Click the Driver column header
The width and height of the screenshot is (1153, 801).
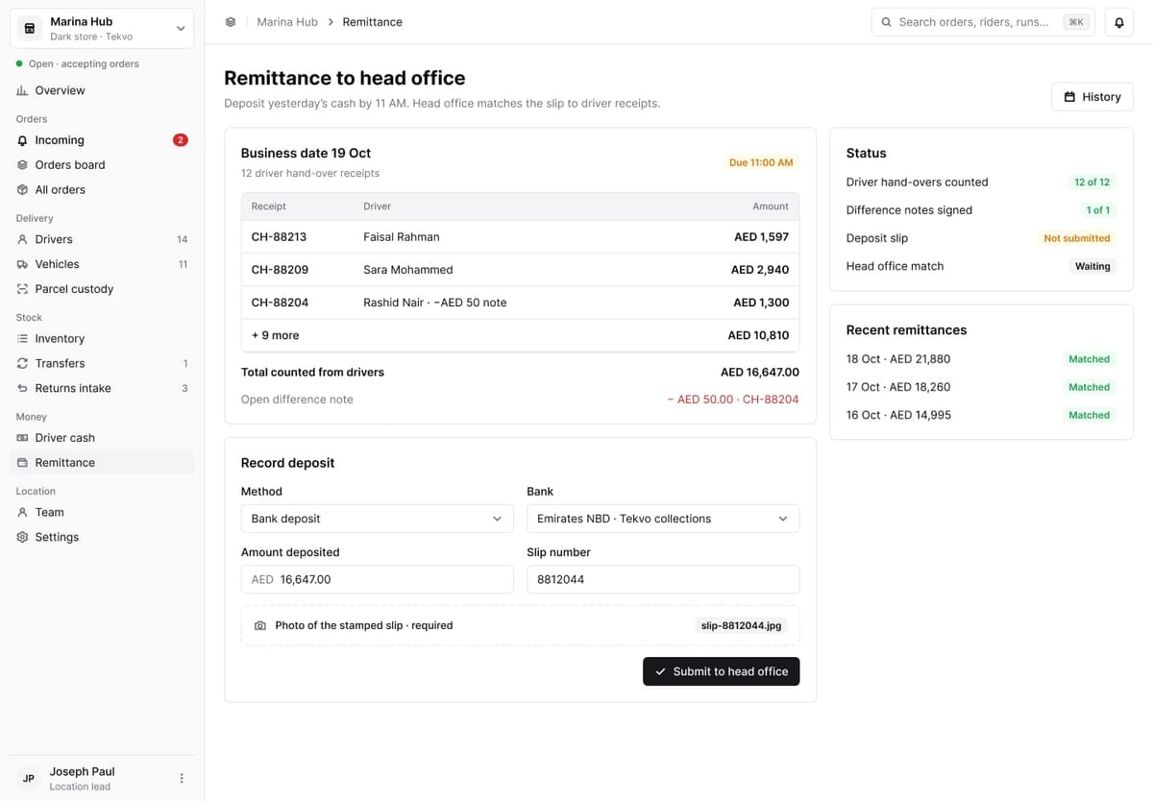(377, 206)
